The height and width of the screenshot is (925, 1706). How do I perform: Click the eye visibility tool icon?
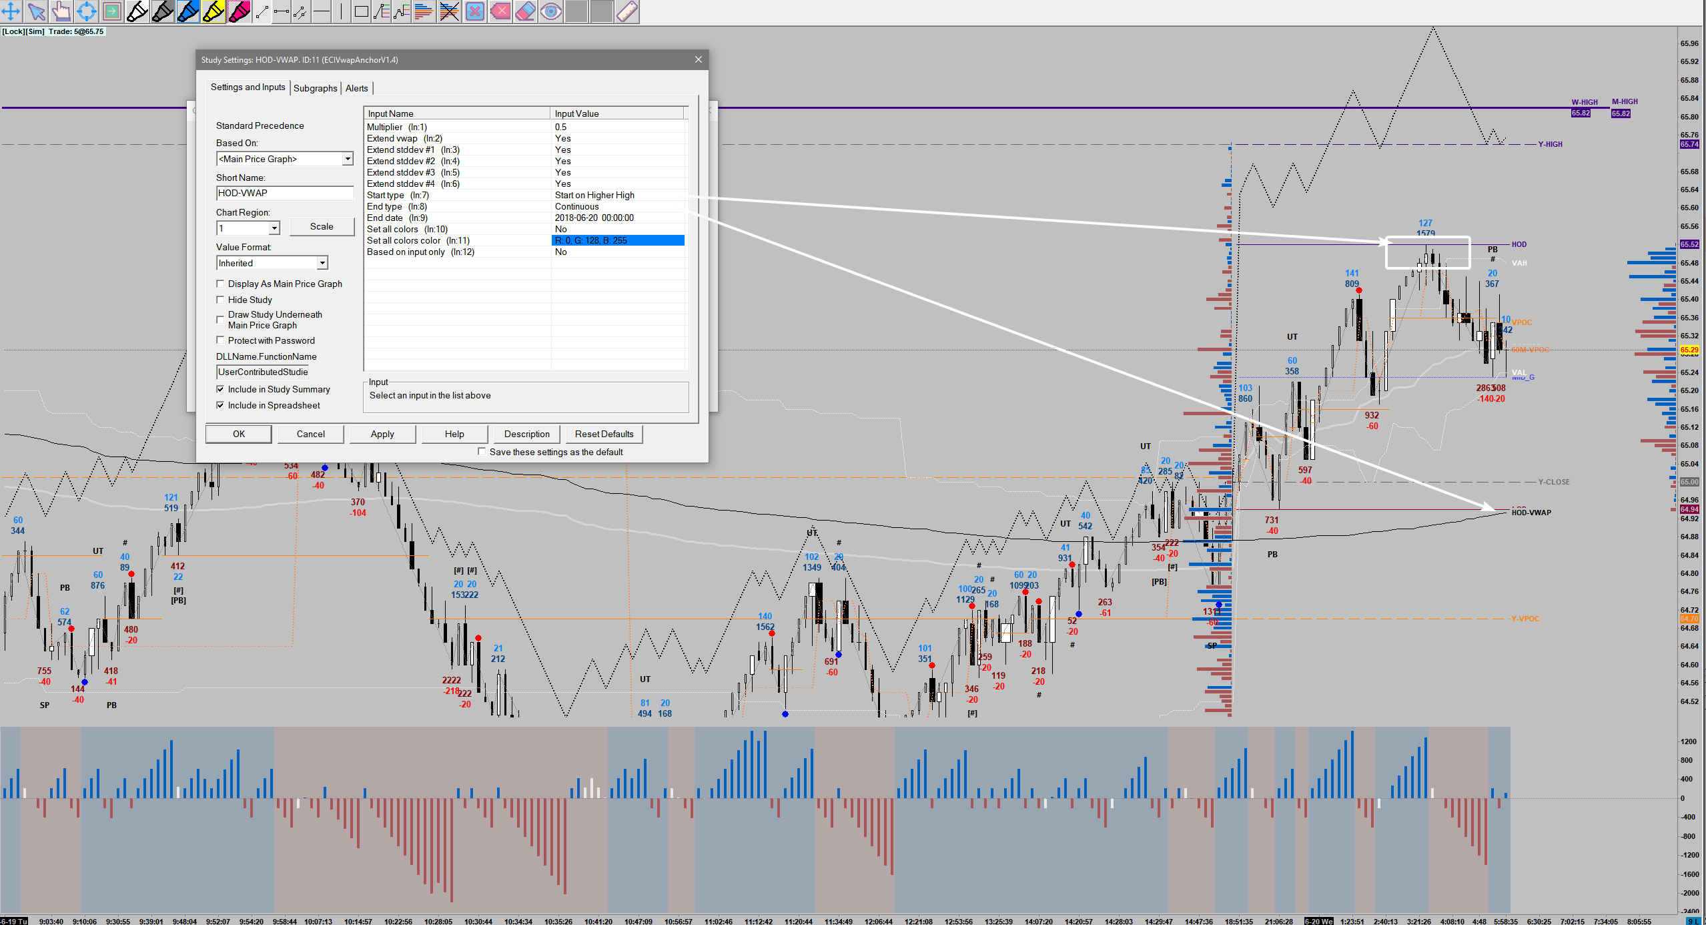pyautogui.click(x=551, y=11)
